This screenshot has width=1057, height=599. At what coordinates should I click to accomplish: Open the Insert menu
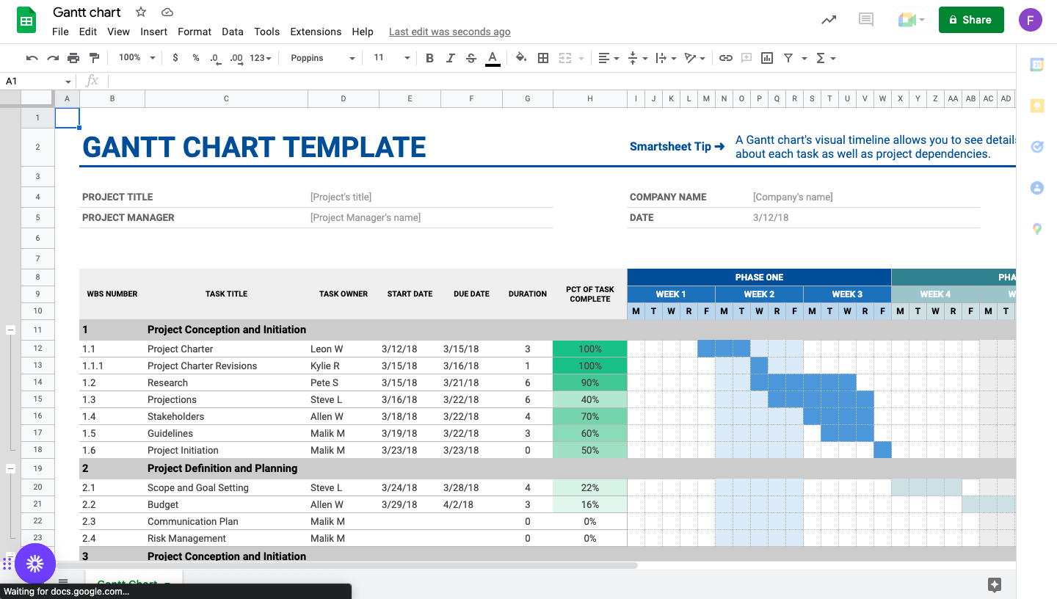coord(153,32)
